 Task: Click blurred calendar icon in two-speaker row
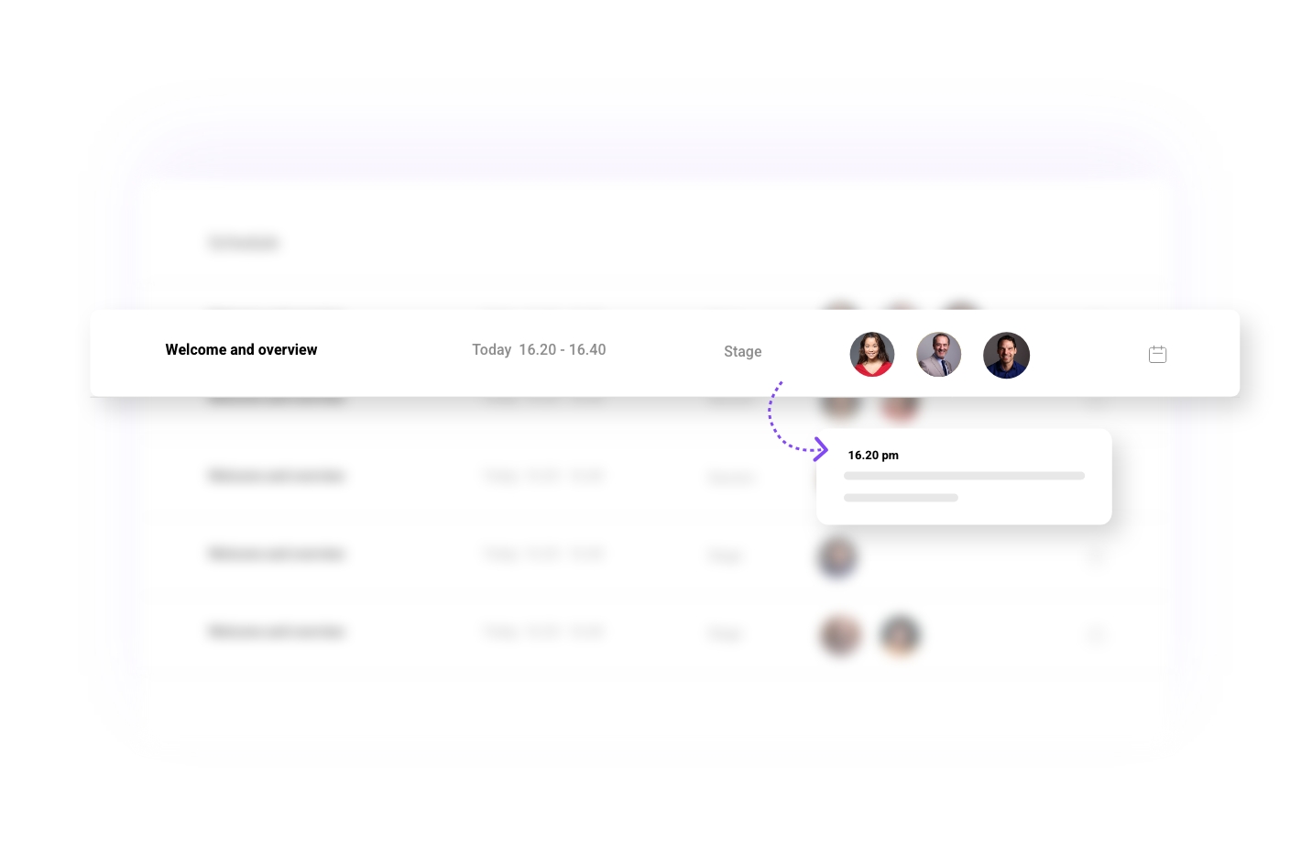tap(1095, 633)
